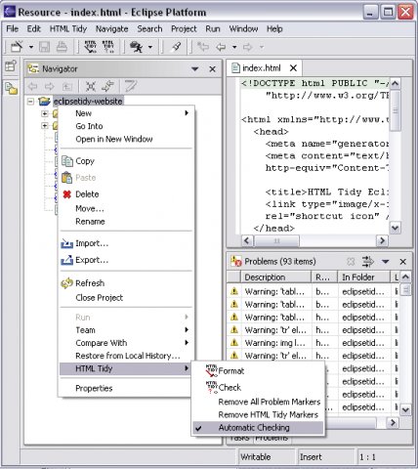Choose Open in New Window
The height and width of the screenshot is (469, 418).
(x=127, y=139)
